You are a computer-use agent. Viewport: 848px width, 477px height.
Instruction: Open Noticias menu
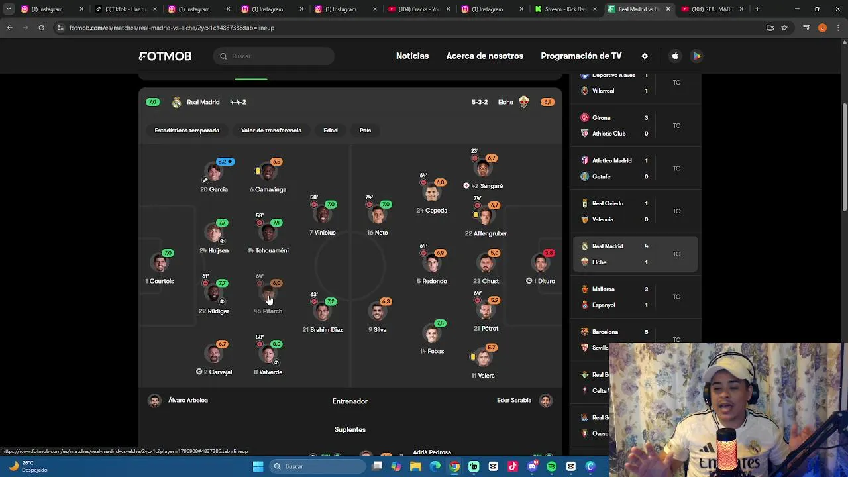pos(412,56)
